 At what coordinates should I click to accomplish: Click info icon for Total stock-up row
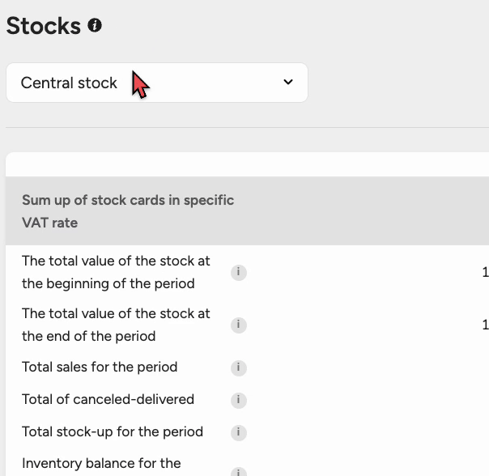click(238, 432)
